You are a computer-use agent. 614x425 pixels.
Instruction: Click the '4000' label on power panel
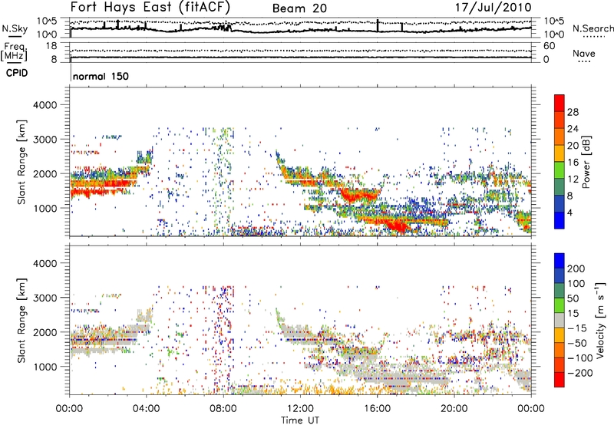[45, 105]
